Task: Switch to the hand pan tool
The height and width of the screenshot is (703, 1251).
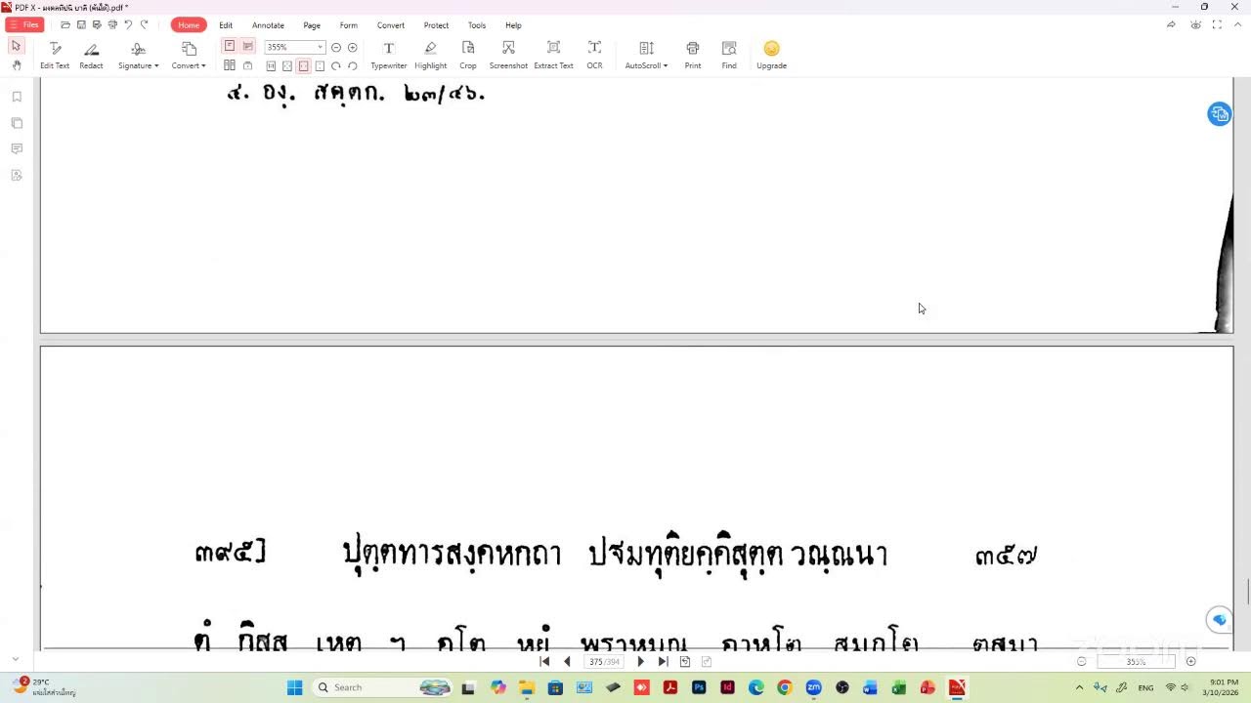Action: point(16,65)
